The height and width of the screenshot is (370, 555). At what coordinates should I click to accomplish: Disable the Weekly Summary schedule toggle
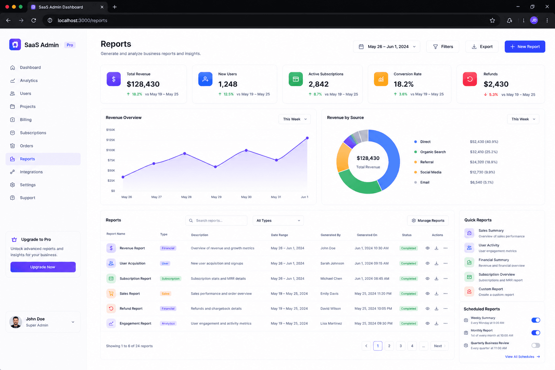click(x=535, y=320)
